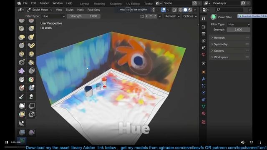Adjust Strength field in Color Filter panel
The image size is (267, 150).
click(x=239, y=30)
